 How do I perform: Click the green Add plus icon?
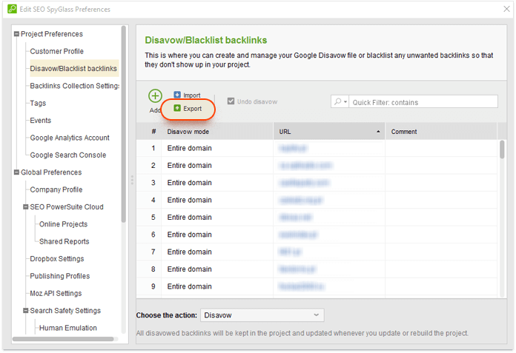(x=155, y=96)
